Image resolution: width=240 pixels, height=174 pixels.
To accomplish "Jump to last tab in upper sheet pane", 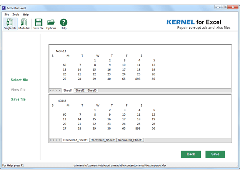I will coord(59,90).
